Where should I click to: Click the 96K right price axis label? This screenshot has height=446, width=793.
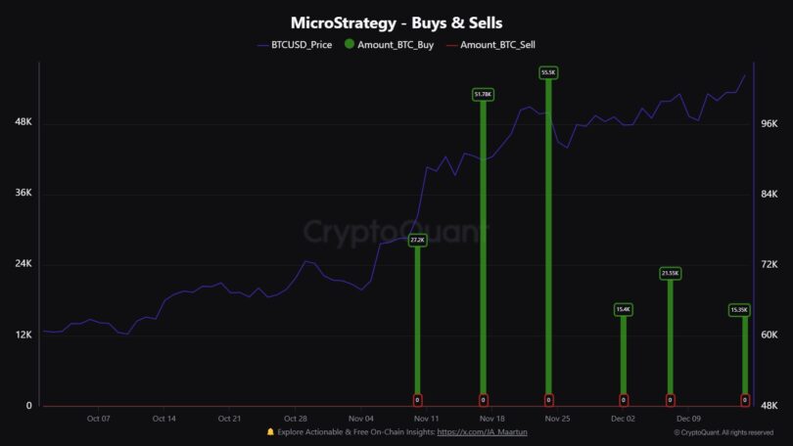click(769, 124)
